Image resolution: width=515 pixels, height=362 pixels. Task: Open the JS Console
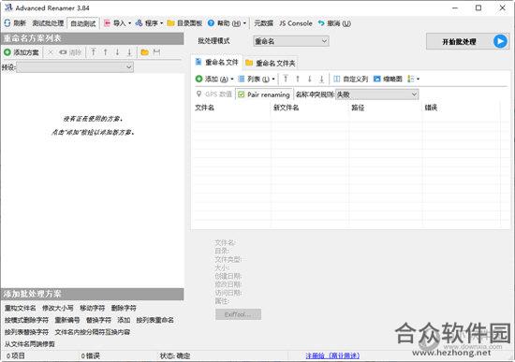(x=296, y=23)
